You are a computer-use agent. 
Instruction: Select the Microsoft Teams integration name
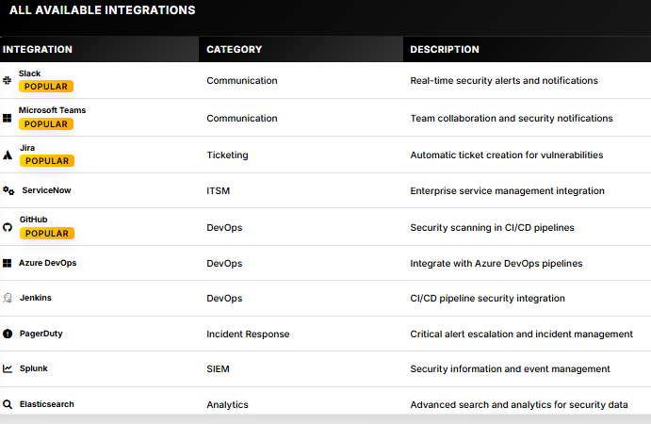(53, 110)
